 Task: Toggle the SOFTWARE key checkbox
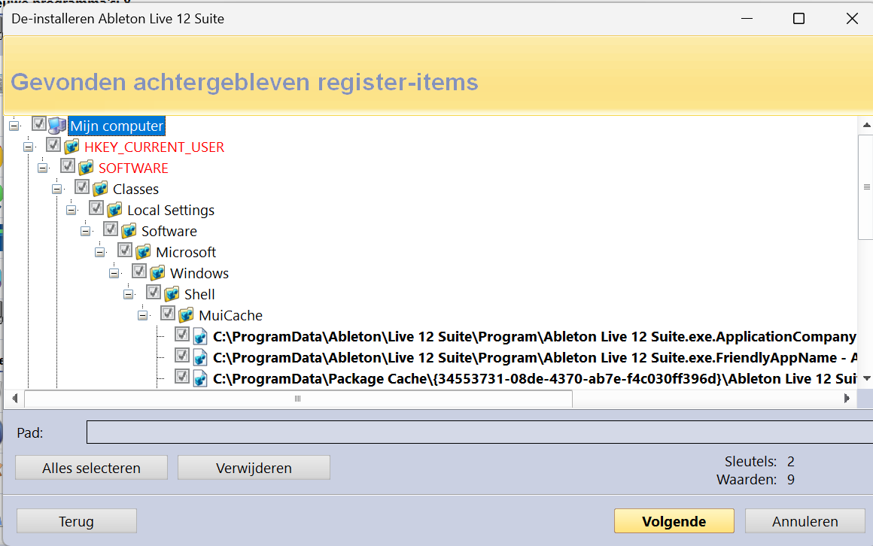[68, 166]
